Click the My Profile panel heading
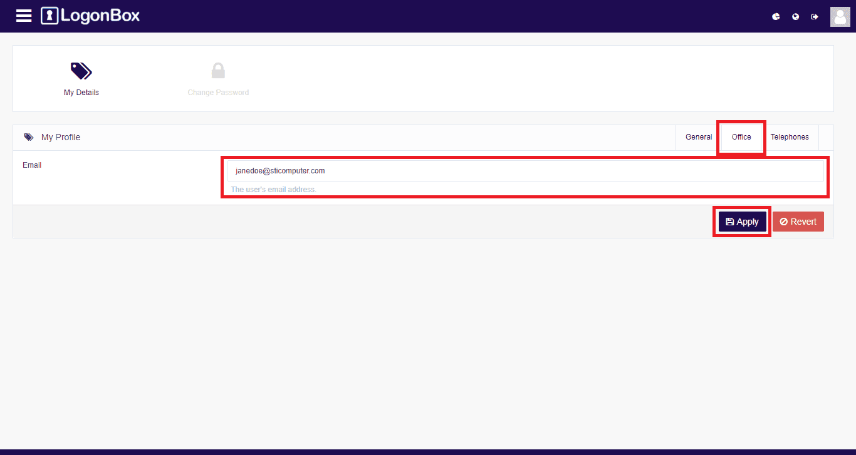 [x=61, y=137]
